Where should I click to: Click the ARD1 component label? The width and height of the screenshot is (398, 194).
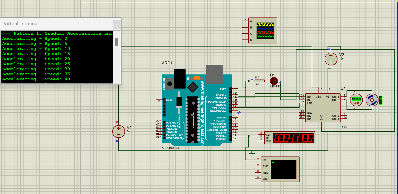[167, 63]
